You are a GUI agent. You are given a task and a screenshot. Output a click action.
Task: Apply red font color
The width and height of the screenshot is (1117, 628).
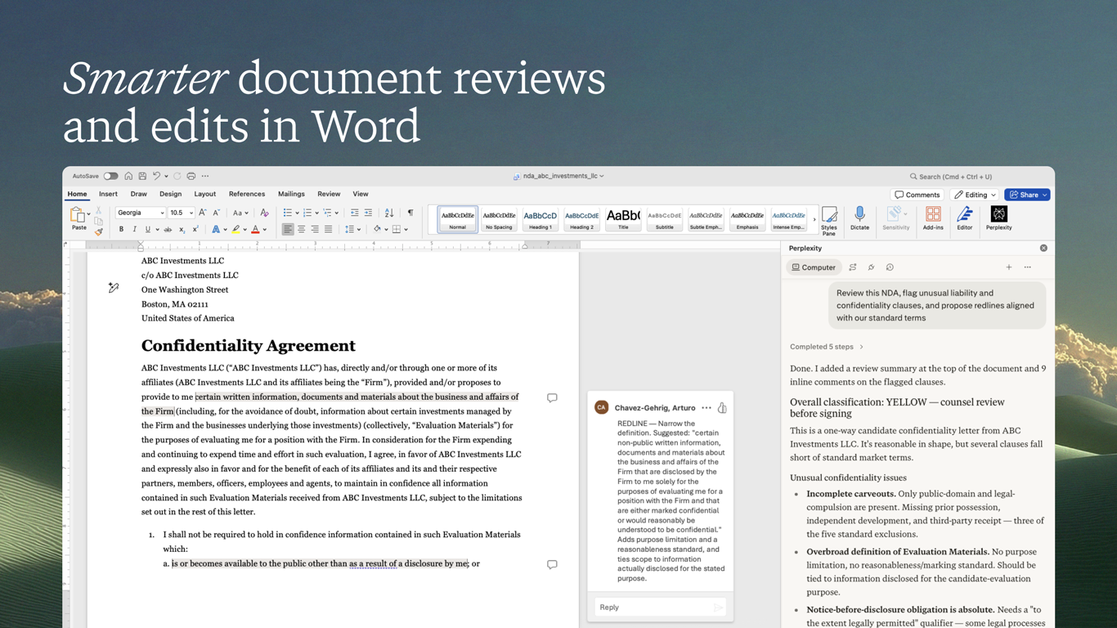pyautogui.click(x=255, y=230)
